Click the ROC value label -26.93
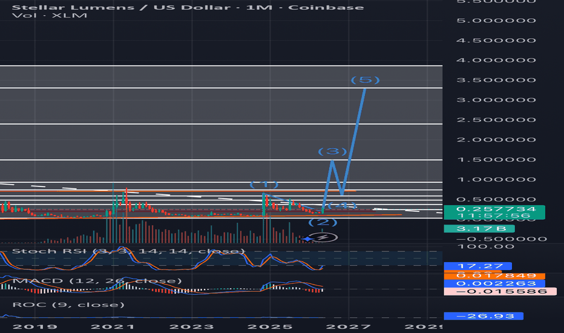Screen dimensions: 564x333 click(x=484, y=316)
